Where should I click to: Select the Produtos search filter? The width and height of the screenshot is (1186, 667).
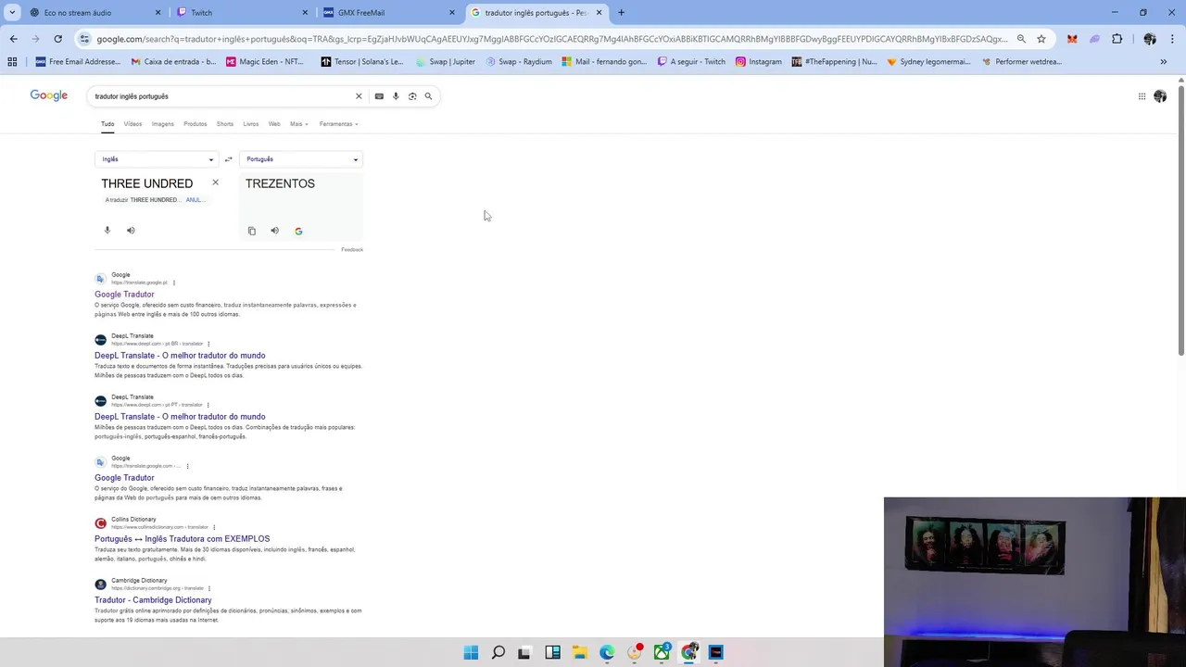(195, 124)
